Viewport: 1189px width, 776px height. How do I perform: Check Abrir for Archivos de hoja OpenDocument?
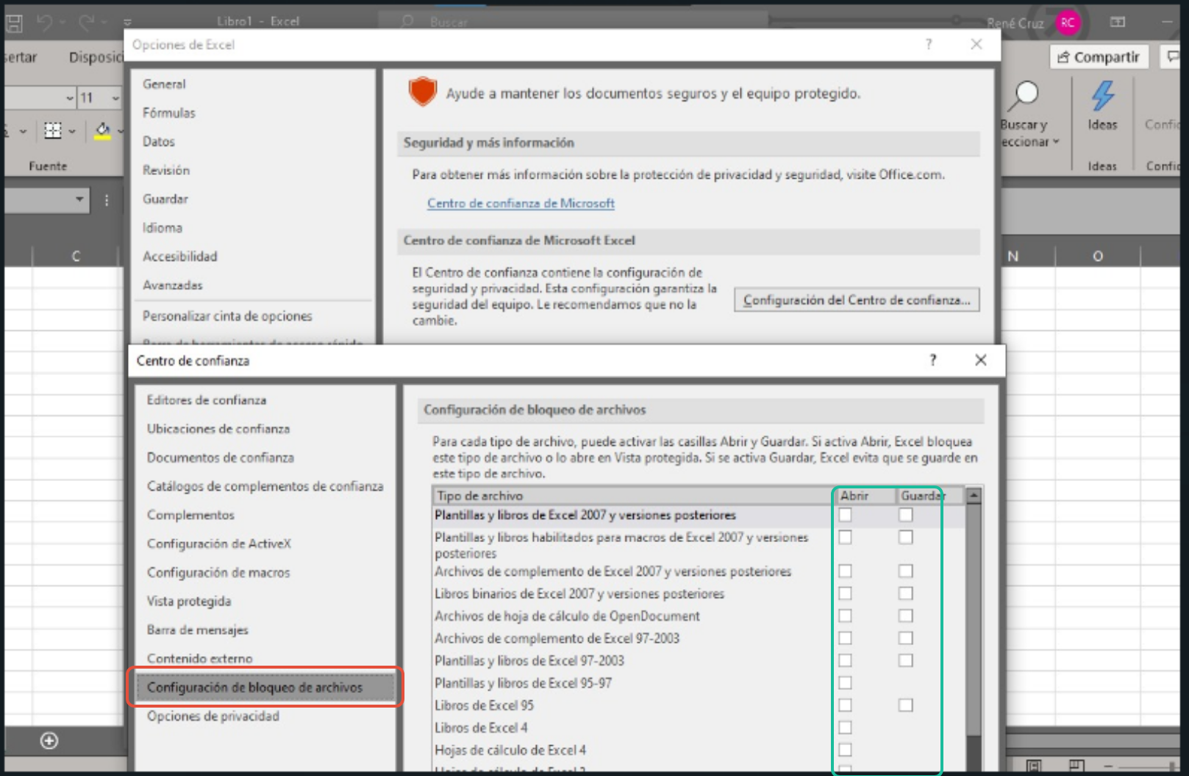point(845,615)
